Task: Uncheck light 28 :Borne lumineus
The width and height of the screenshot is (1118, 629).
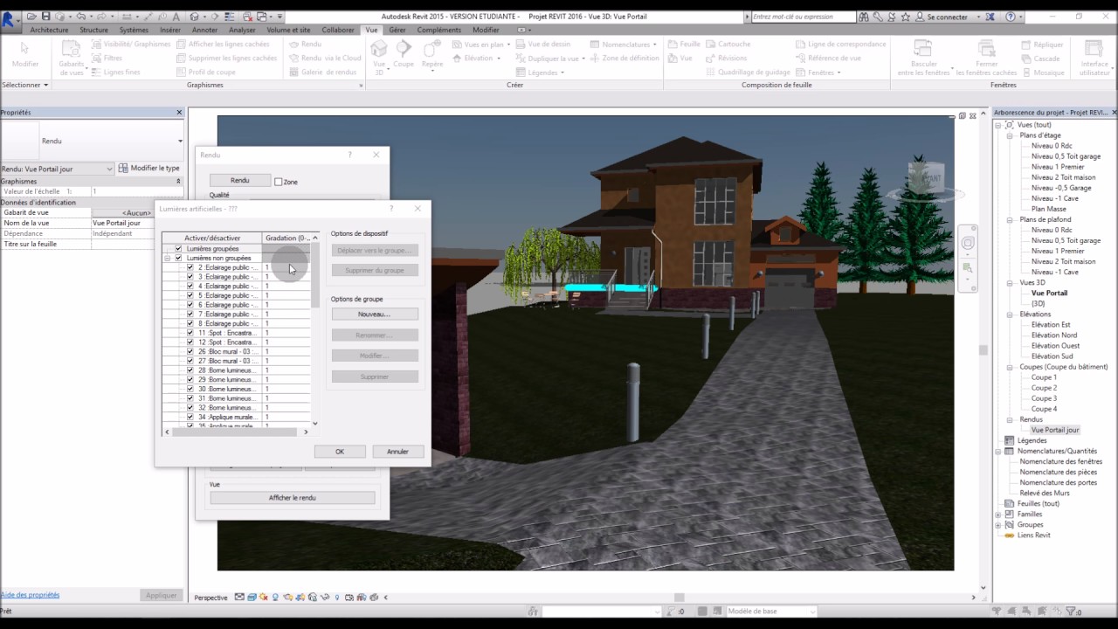Action: pos(190,370)
